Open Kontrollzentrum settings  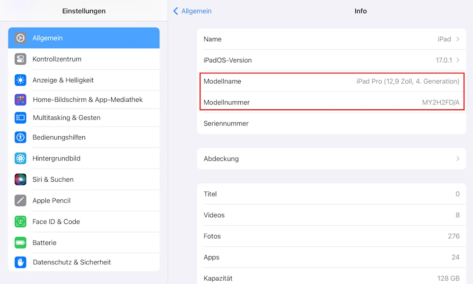point(84,59)
